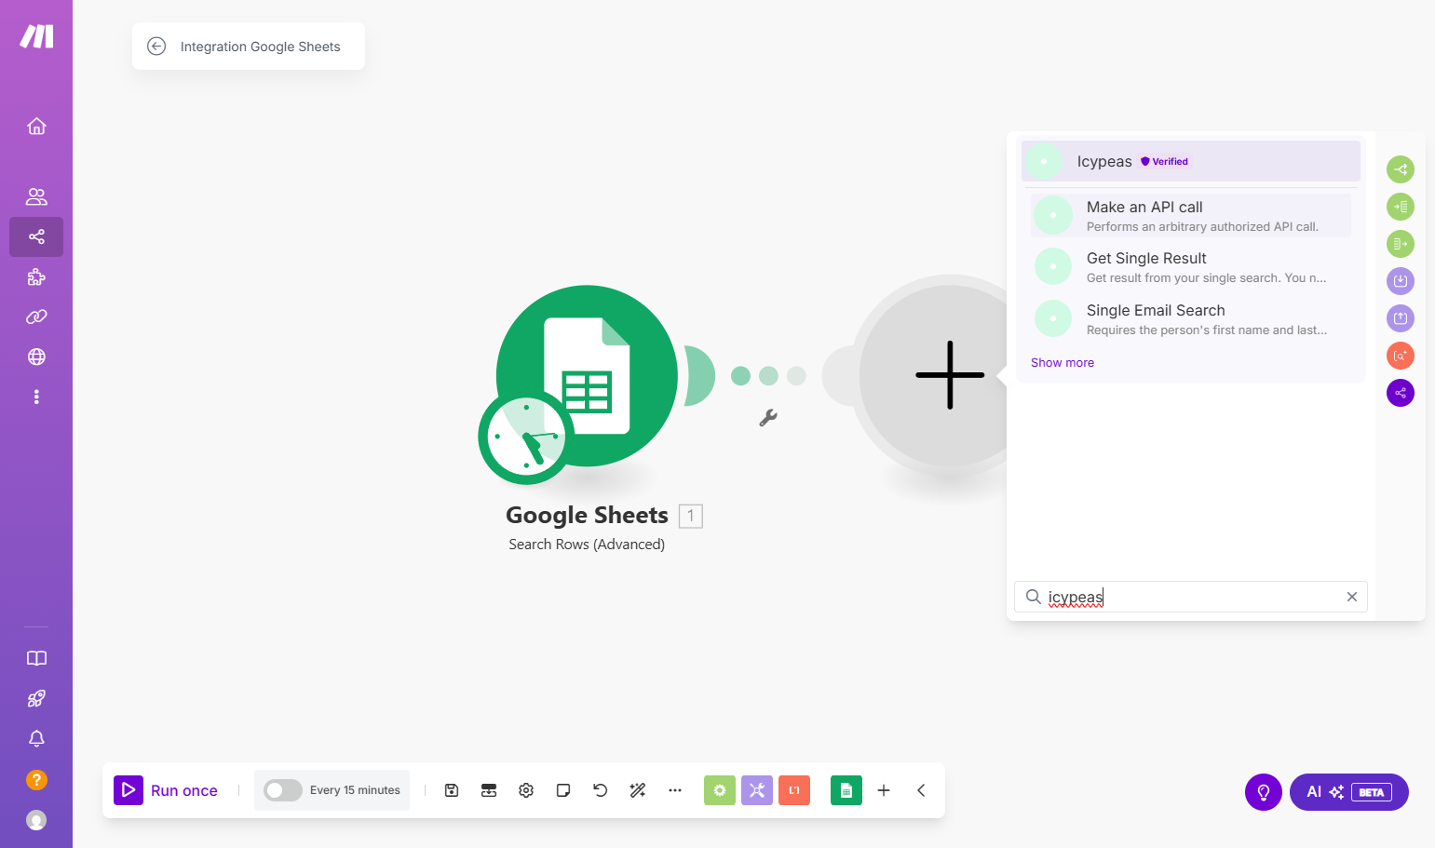Select the dark purple share icon in panel
The width and height of the screenshot is (1435, 848).
click(x=1401, y=393)
